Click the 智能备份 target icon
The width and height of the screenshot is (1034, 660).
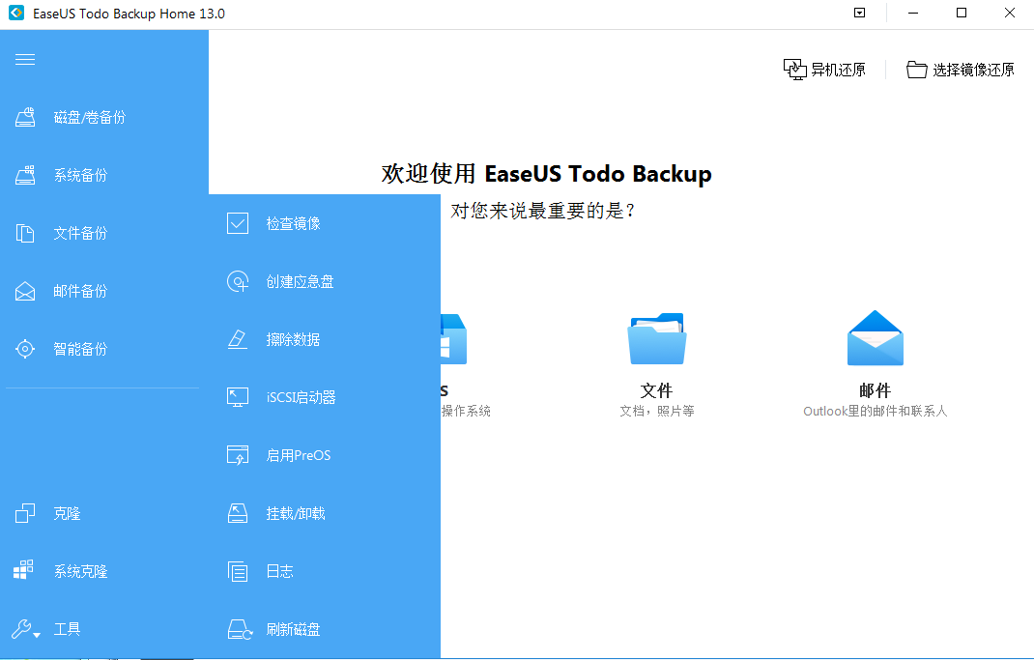click(25, 349)
